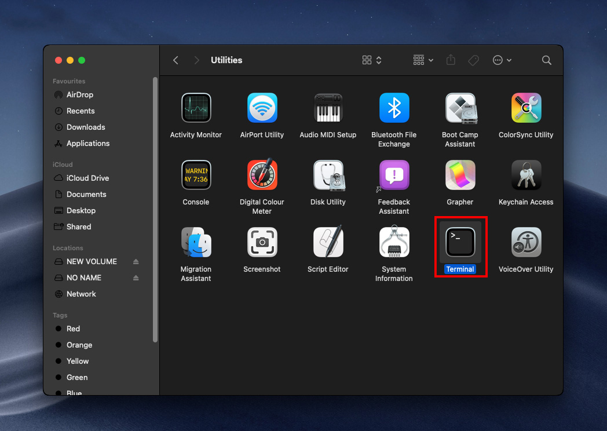Filter by the Orange tag
Viewport: 607px width, 431px height.
point(79,345)
